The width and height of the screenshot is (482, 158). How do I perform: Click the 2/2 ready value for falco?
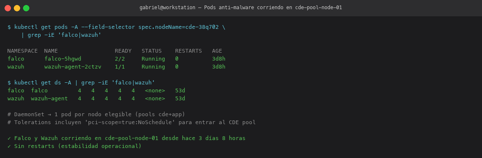(x=119, y=59)
